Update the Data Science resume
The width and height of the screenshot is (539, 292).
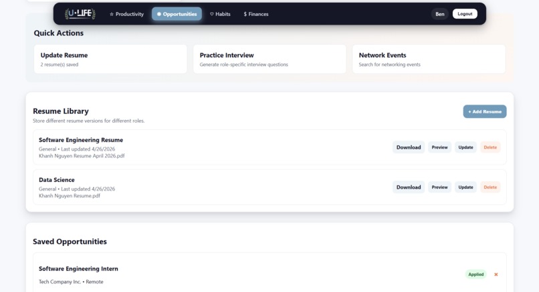point(465,187)
